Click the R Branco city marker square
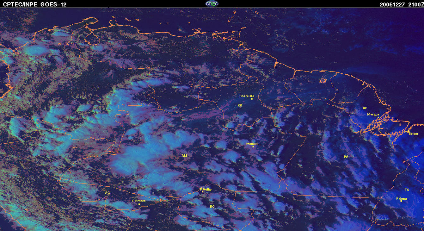Screen dimensions: 424x231 (x=139, y=204)
